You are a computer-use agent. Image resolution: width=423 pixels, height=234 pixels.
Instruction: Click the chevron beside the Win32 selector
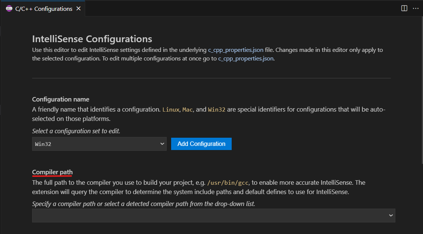tap(162, 144)
